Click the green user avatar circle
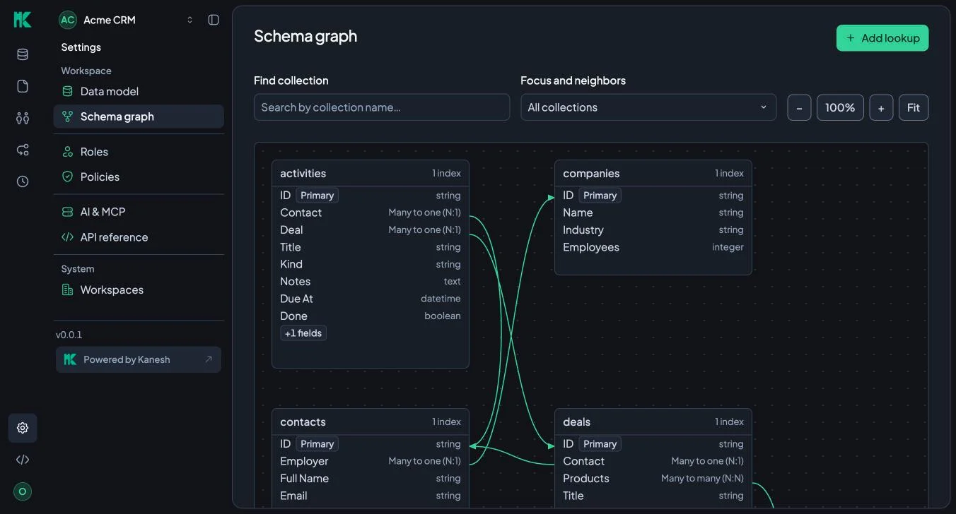Viewport: 956px width, 514px height. (23, 491)
